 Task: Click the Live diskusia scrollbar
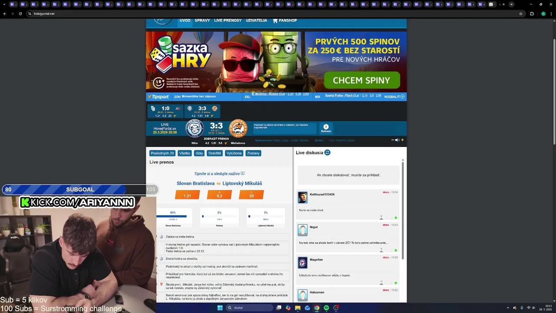tap(402, 211)
